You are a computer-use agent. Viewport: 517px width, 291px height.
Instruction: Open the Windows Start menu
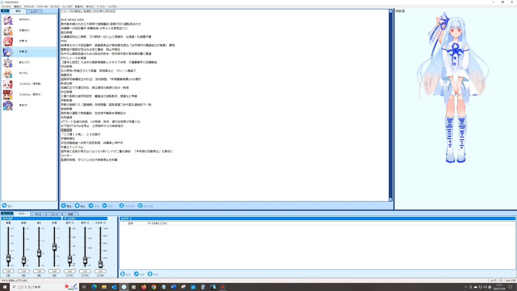pyautogui.click(x=5, y=287)
